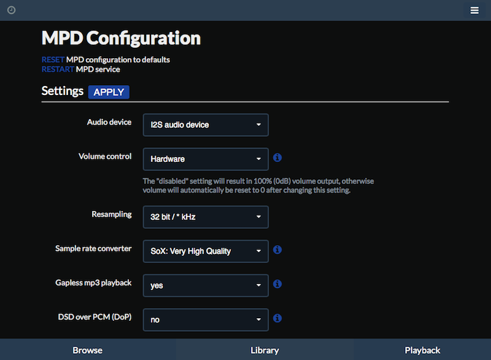Open the Resampling 32 bit dropdown

[x=206, y=217]
